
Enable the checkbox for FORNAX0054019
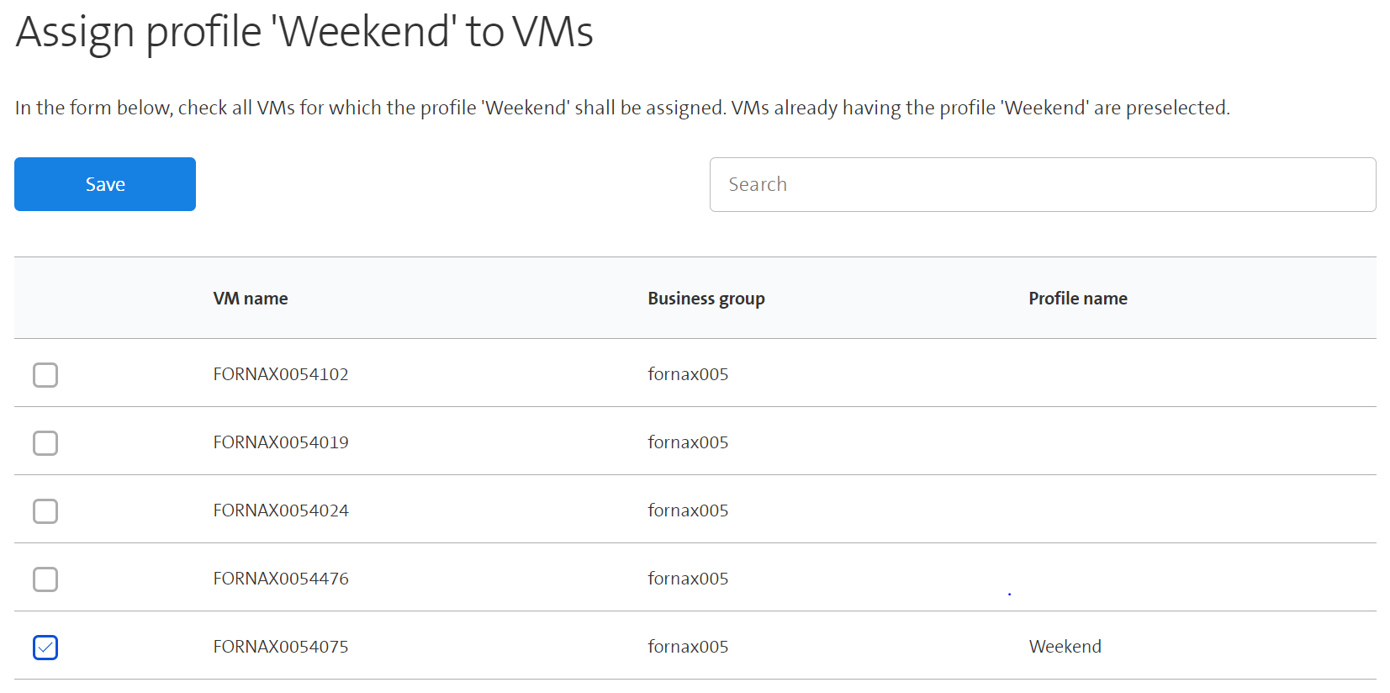(x=45, y=443)
